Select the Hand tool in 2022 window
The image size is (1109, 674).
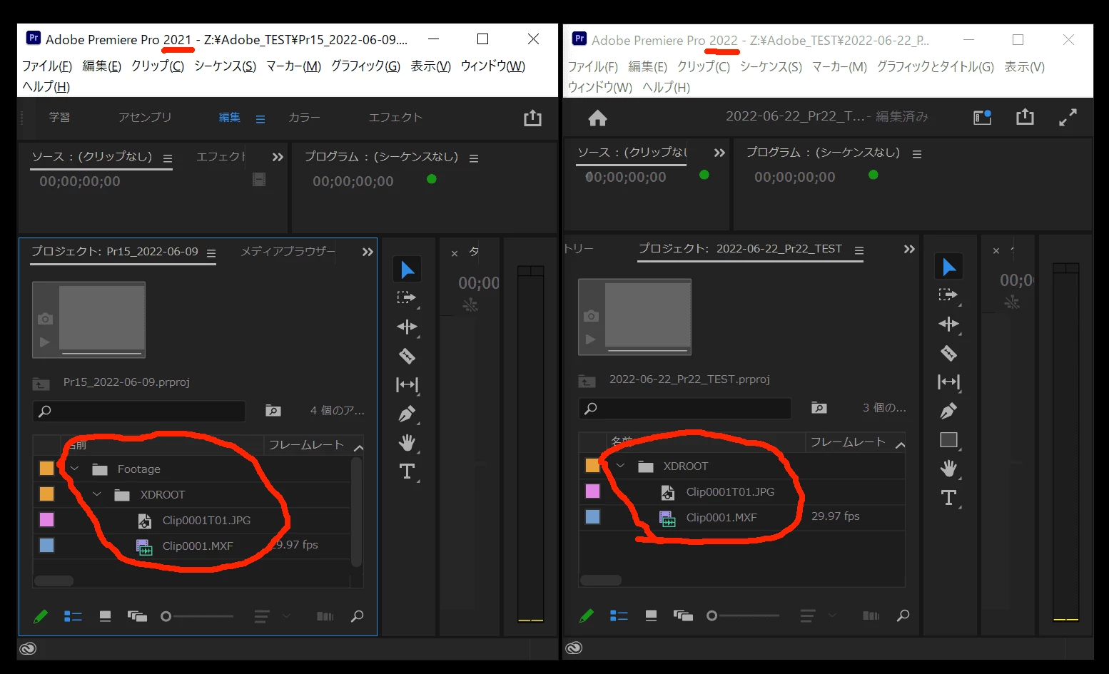[948, 469]
